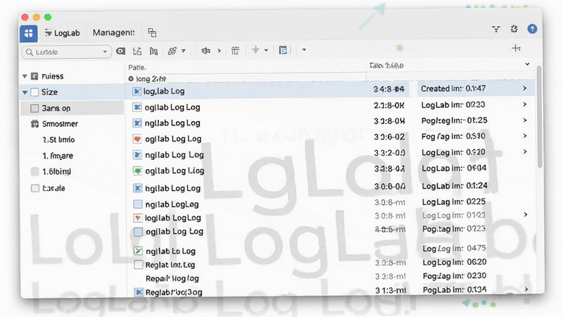Viewport: 563px width, 317px height.
Task: Click the 3.0:6-02 time value
Action: coord(389,137)
